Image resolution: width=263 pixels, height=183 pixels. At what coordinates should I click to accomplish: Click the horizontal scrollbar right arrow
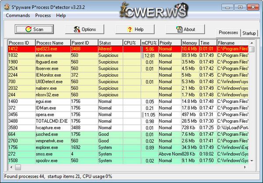point(245,167)
